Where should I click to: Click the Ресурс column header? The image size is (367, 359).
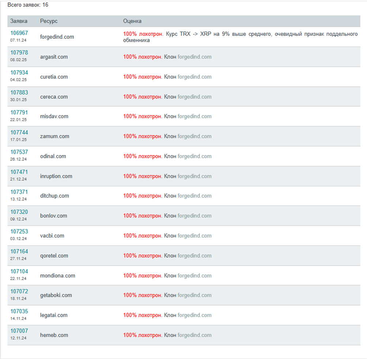point(49,21)
